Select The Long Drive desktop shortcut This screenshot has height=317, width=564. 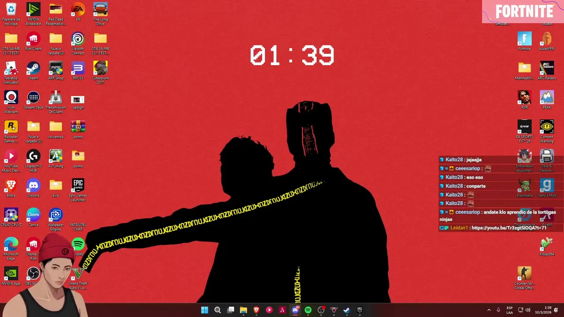100,14
